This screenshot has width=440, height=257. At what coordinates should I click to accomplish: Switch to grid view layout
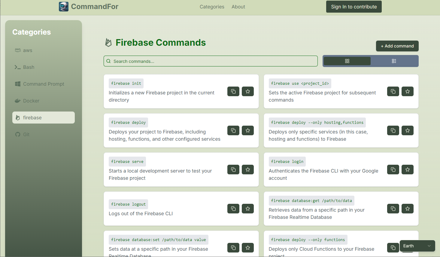pos(347,61)
